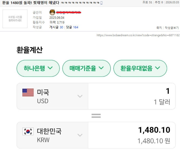Viewport: 180px width, 152px height.
Task: Click the author's avatar icon
Action: [52, 12]
